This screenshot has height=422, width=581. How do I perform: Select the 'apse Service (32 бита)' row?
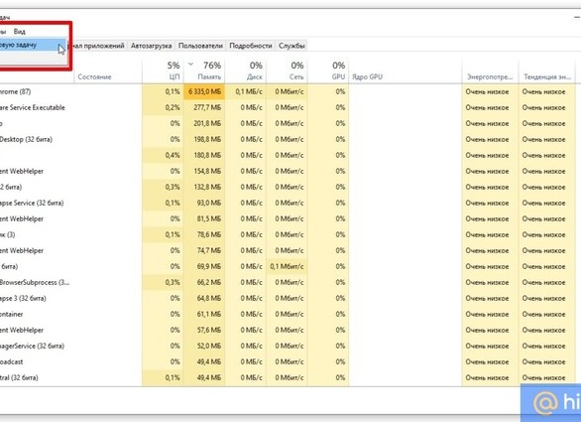(x=288, y=203)
